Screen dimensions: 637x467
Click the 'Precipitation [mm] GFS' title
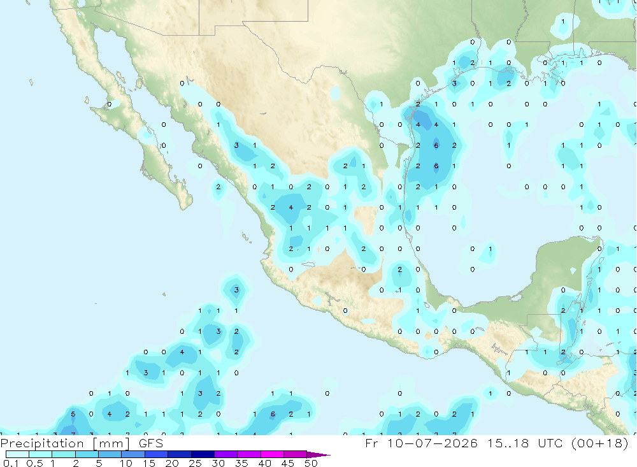(x=82, y=443)
